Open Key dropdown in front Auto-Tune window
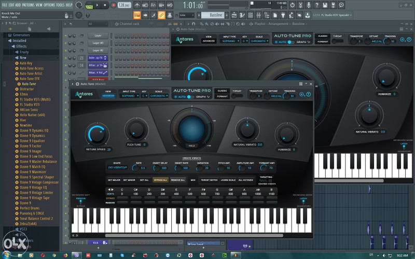This screenshot has width=415, height=259. click(x=144, y=96)
